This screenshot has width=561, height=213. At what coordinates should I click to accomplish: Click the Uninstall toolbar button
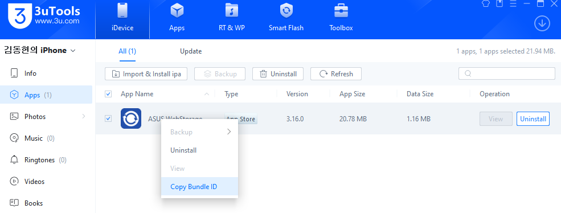tap(278, 73)
